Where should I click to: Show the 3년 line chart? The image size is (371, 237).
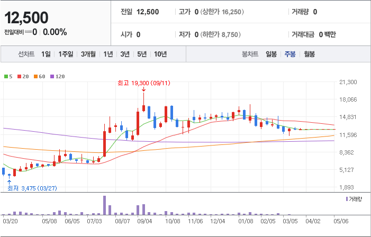click(x=125, y=54)
